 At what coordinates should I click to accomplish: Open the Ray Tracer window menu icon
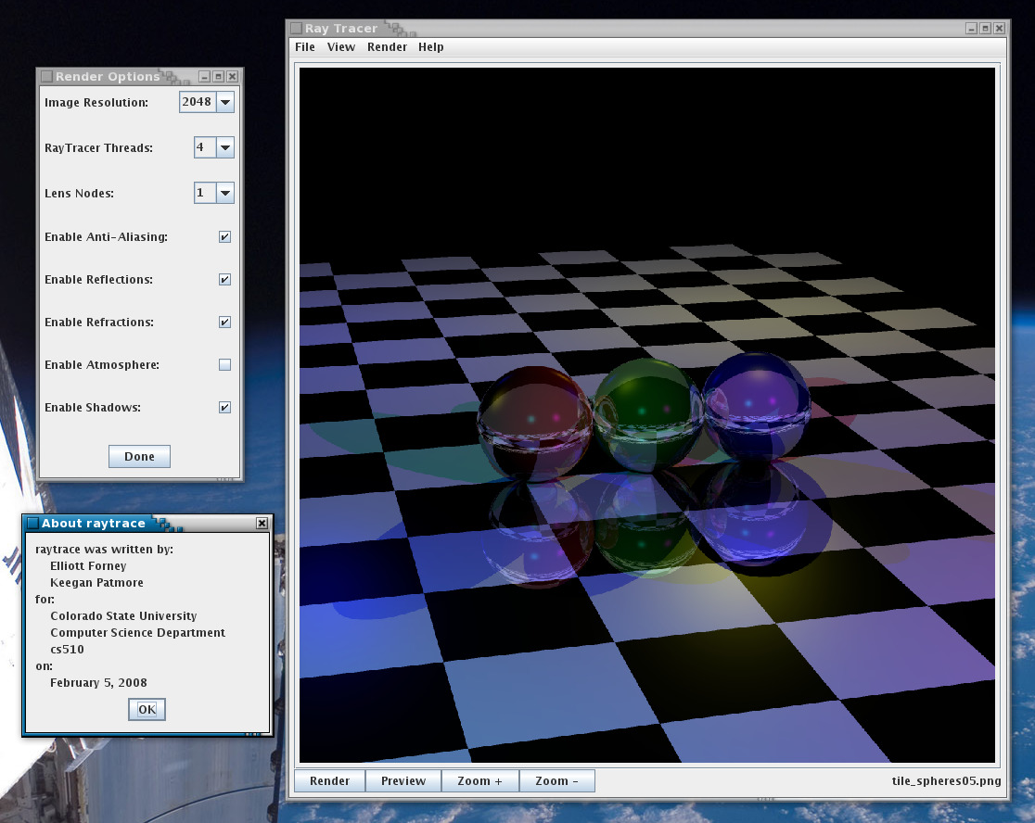click(x=297, y=29)
